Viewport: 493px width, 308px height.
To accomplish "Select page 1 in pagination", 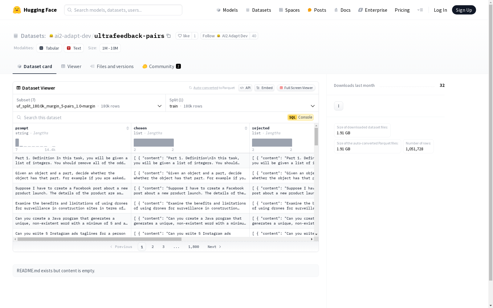I will point(142,247).
